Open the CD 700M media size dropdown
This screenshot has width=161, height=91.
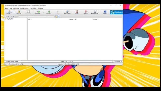point(118,61)
